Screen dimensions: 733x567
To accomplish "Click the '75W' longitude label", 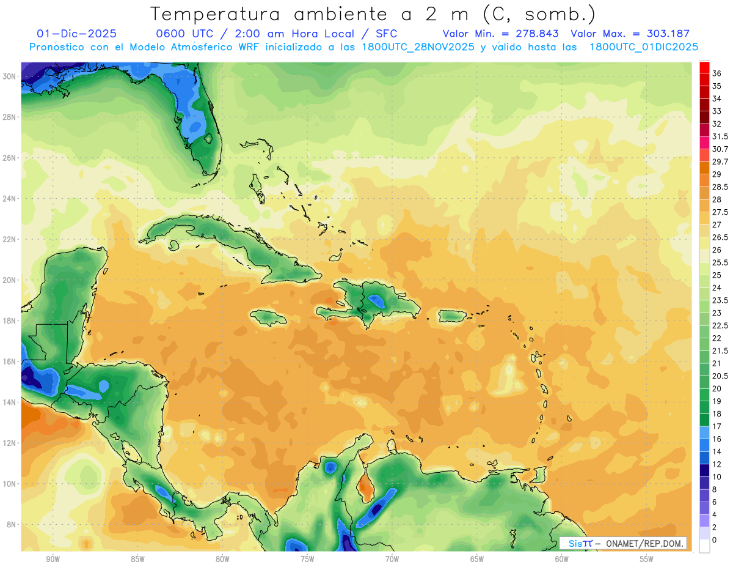I will coord(307,559).
